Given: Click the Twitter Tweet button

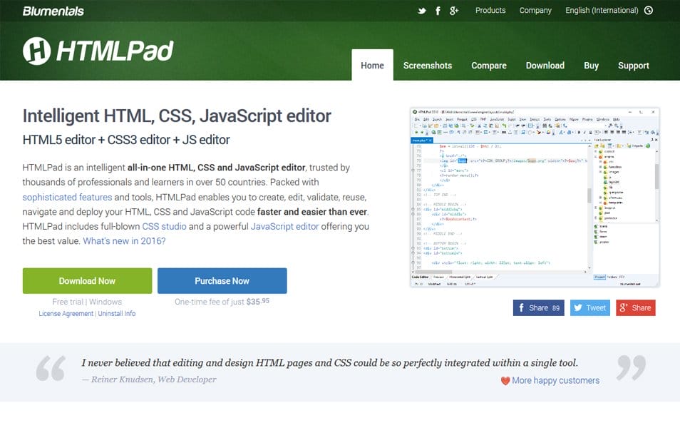Looking at the screenshot, I should tap(589, 307).
